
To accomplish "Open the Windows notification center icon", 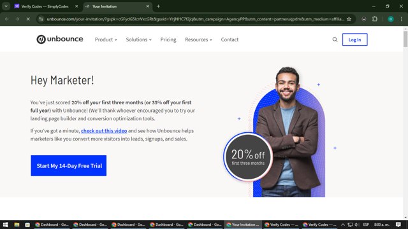I will click(398, 225).
